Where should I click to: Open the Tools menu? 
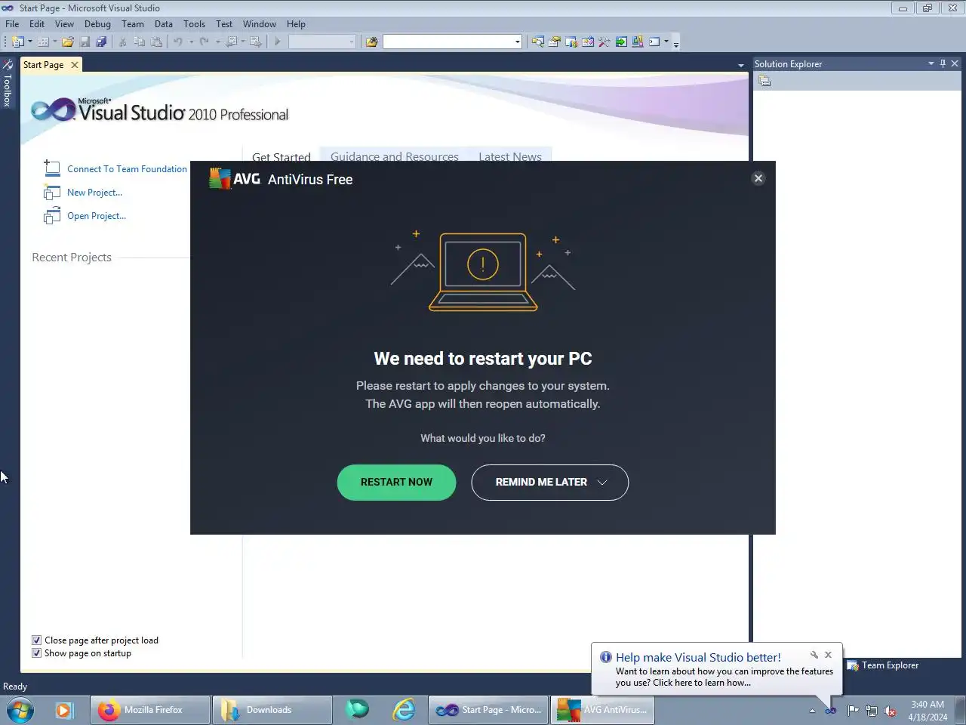[194, 24]
